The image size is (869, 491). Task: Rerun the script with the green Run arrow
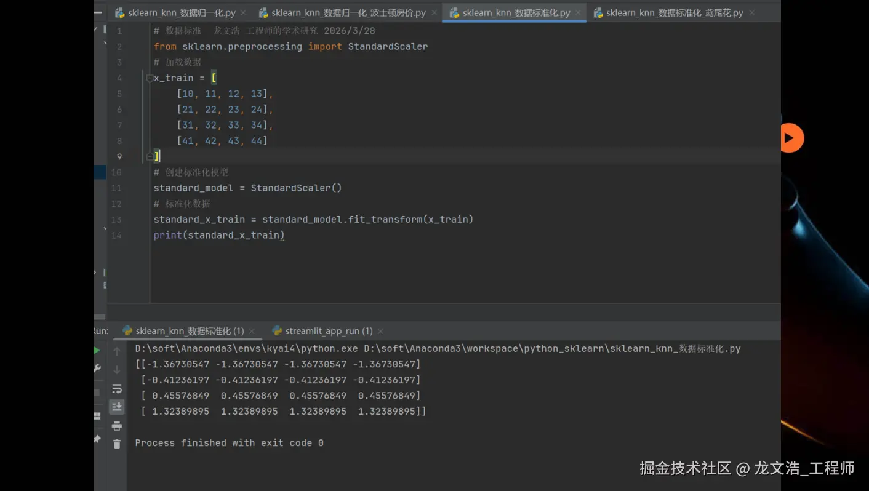97,351
